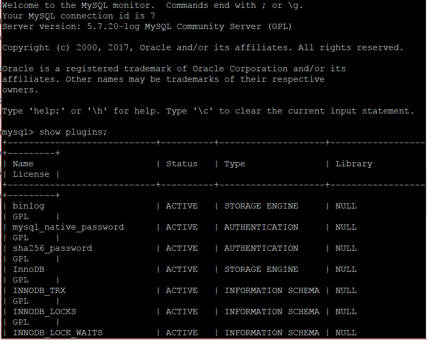The height and width of the screenshot is (340, 427).
Task: Click ACTIVE status in InnoDB row
Action: [x=181, y=269]
